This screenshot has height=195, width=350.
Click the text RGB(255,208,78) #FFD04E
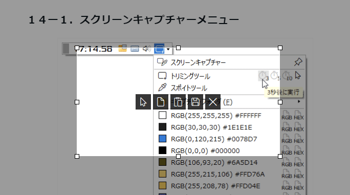[x=215, y=186]
